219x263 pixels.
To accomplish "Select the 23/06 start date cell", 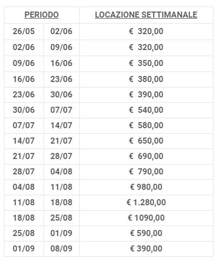I will coord(24,95).
